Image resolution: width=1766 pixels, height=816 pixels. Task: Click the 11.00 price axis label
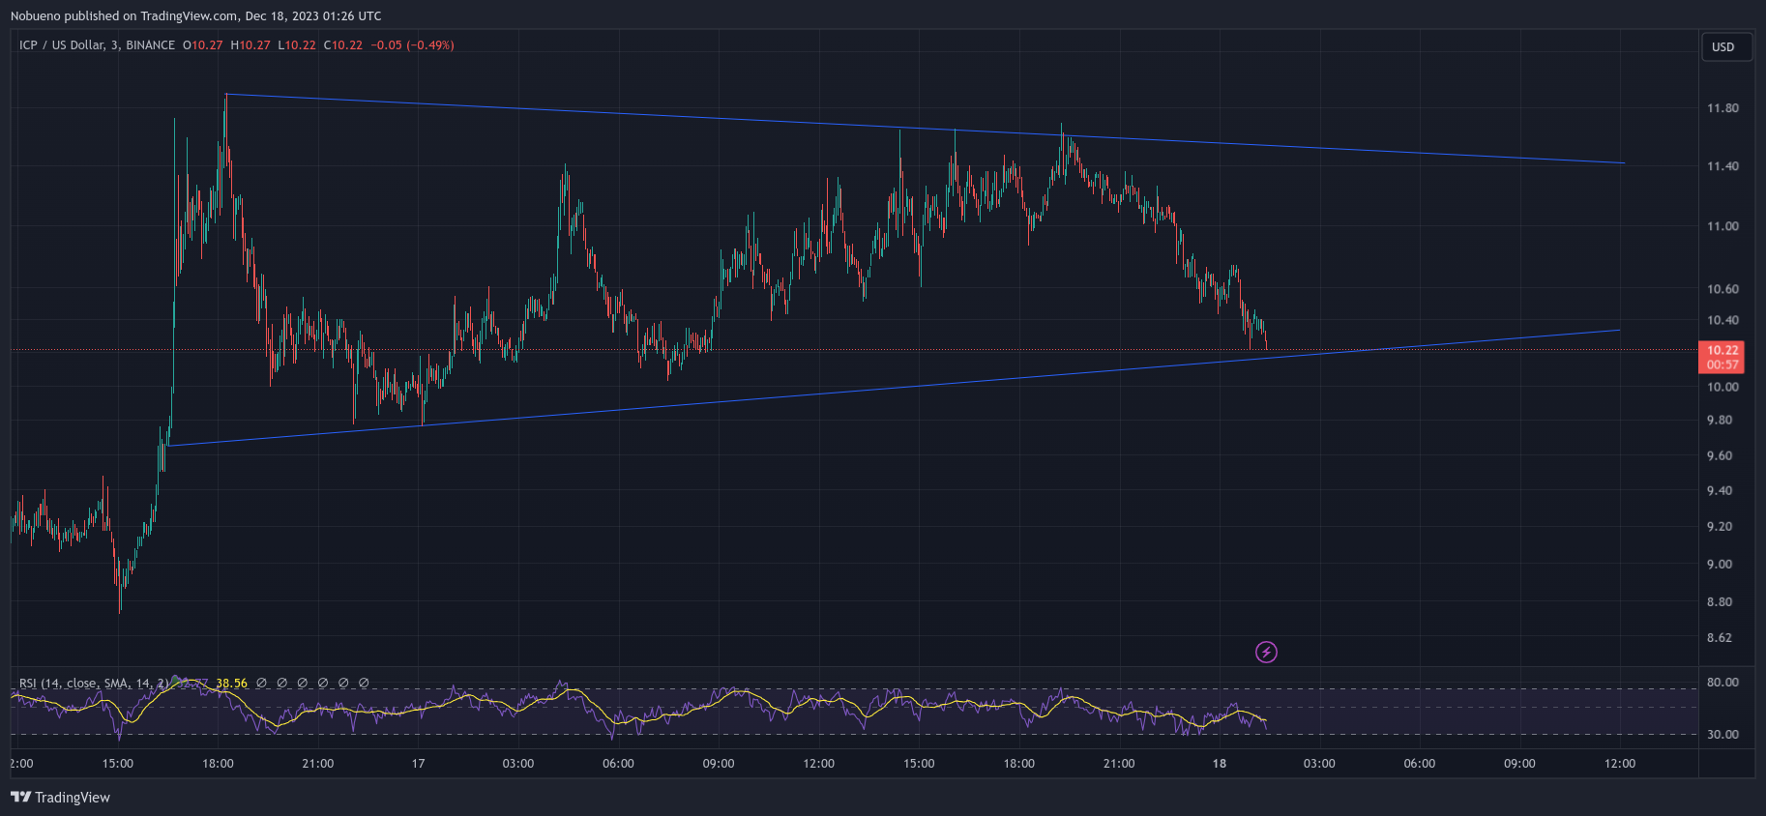pos(1722,226)
